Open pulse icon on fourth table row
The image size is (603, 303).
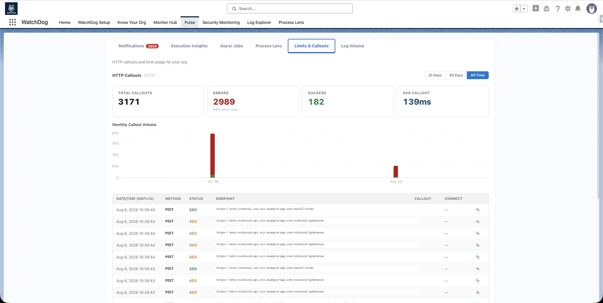tap(478, 245)
